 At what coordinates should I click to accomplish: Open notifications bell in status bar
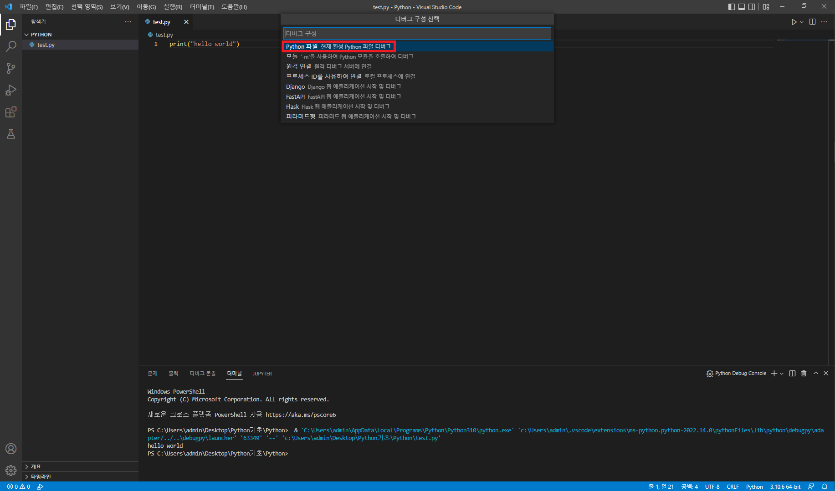825,486
